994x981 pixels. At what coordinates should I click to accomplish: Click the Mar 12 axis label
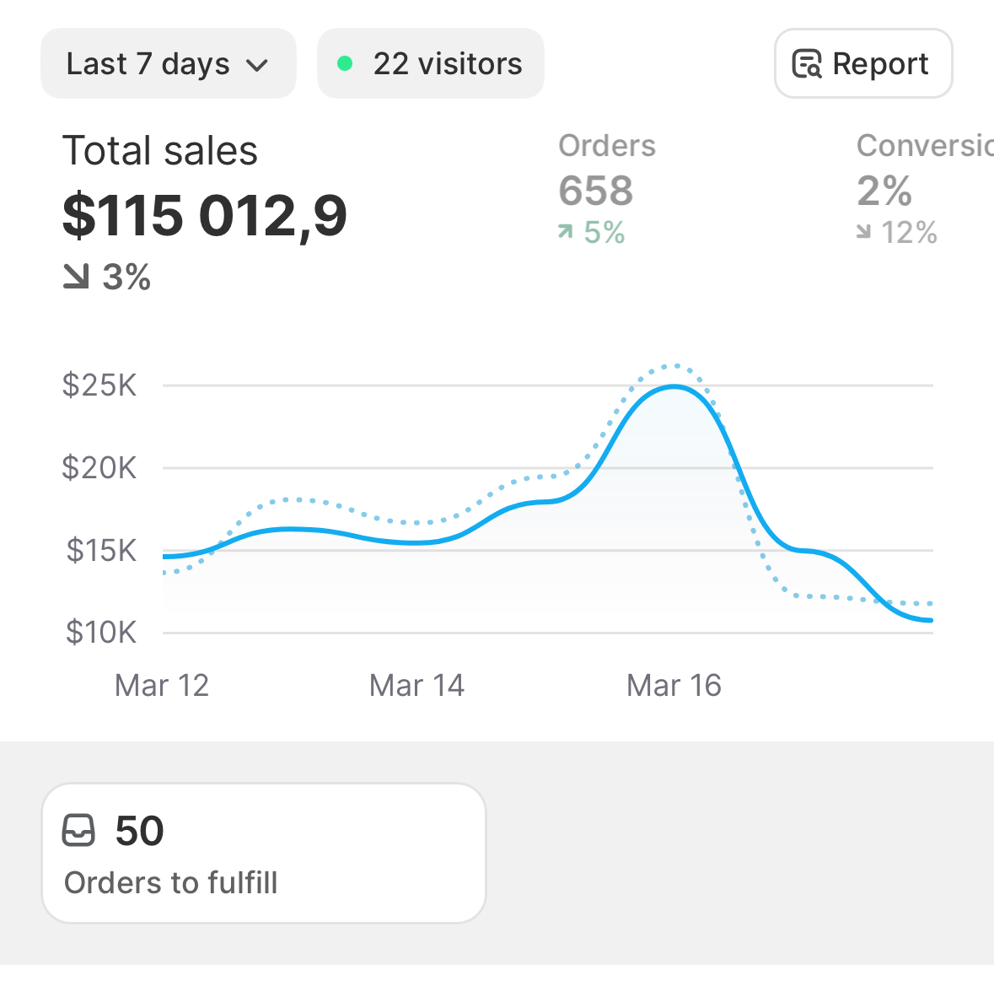162,686
